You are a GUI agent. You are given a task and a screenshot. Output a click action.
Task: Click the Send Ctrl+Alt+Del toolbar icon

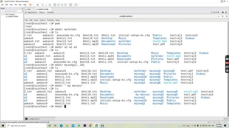coord(38,5)
